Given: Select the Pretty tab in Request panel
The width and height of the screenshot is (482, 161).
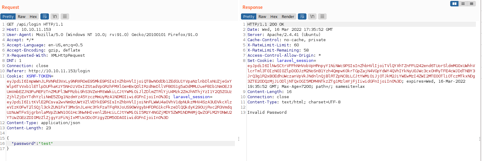Looking at the screenshot, I should (x=8, y=16).
